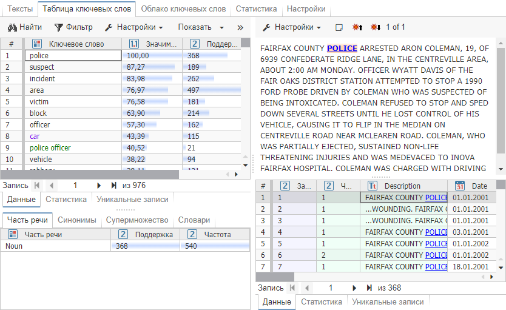
Task: Go to first record in keyword table
Action: [37, 186]
